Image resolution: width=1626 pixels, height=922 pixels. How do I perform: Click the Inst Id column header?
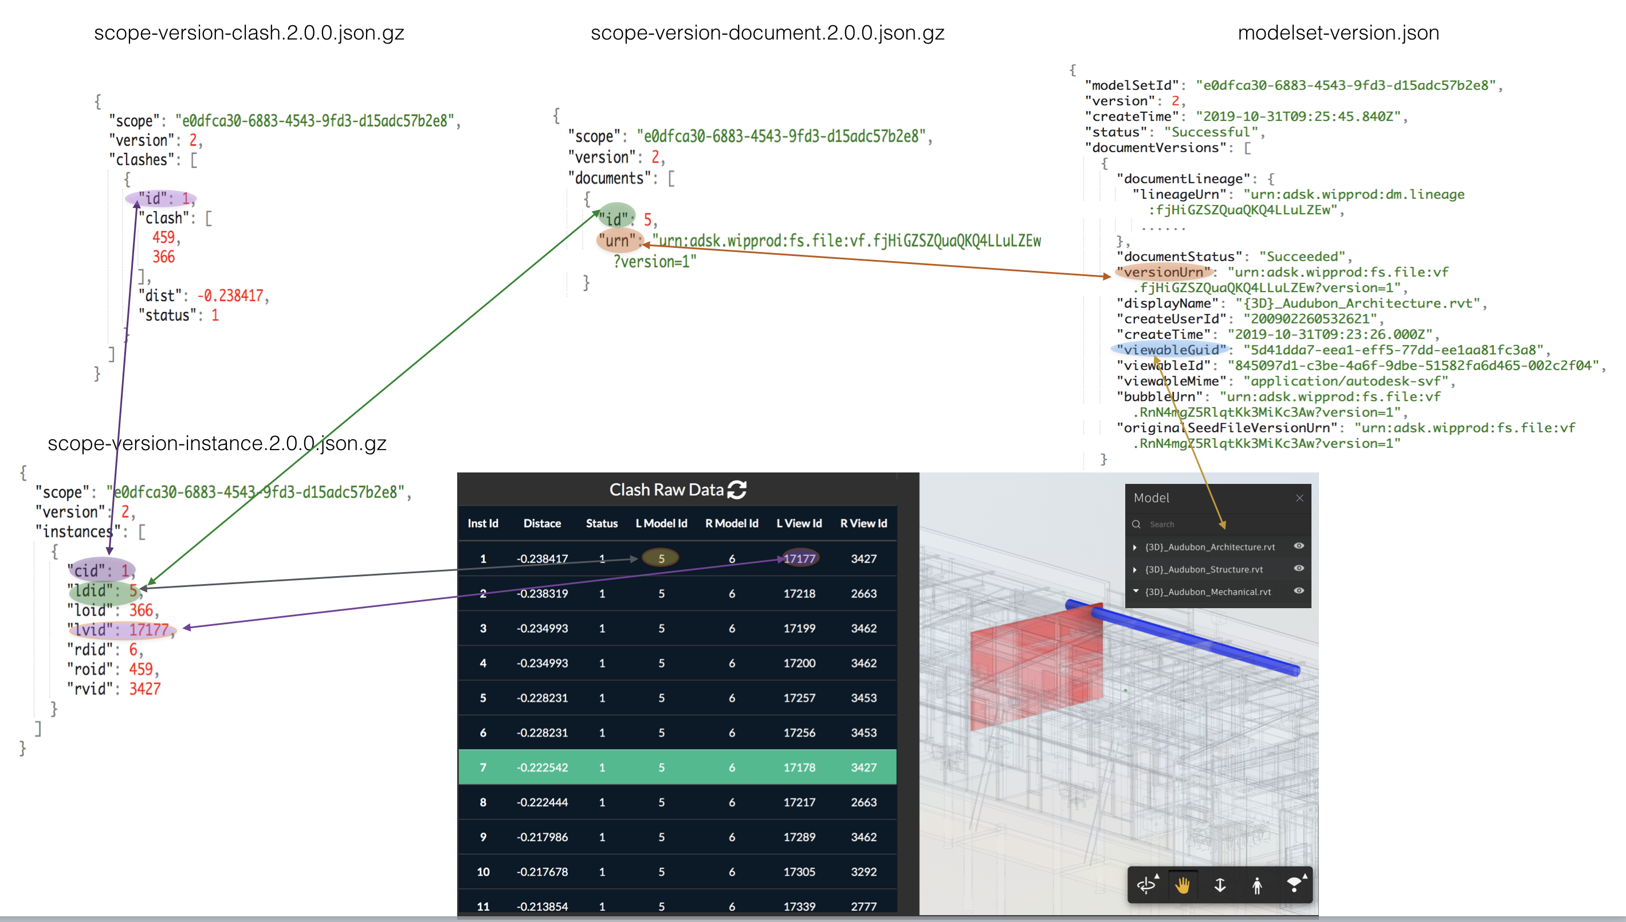pyautogui.click(x=482, y=523)
